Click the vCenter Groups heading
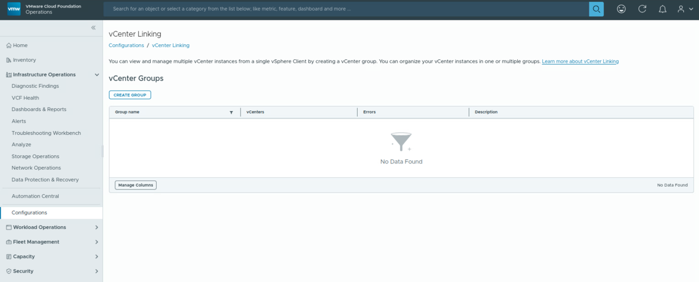The image size is (699, 282). coord(136,78)
